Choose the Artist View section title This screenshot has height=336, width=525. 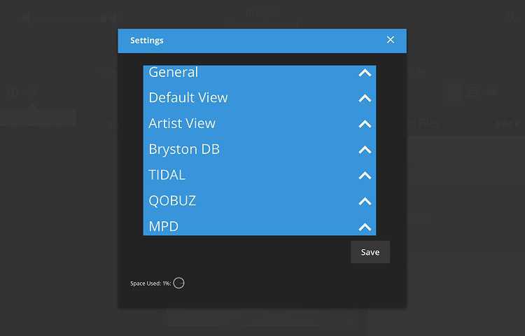[181, 124]
